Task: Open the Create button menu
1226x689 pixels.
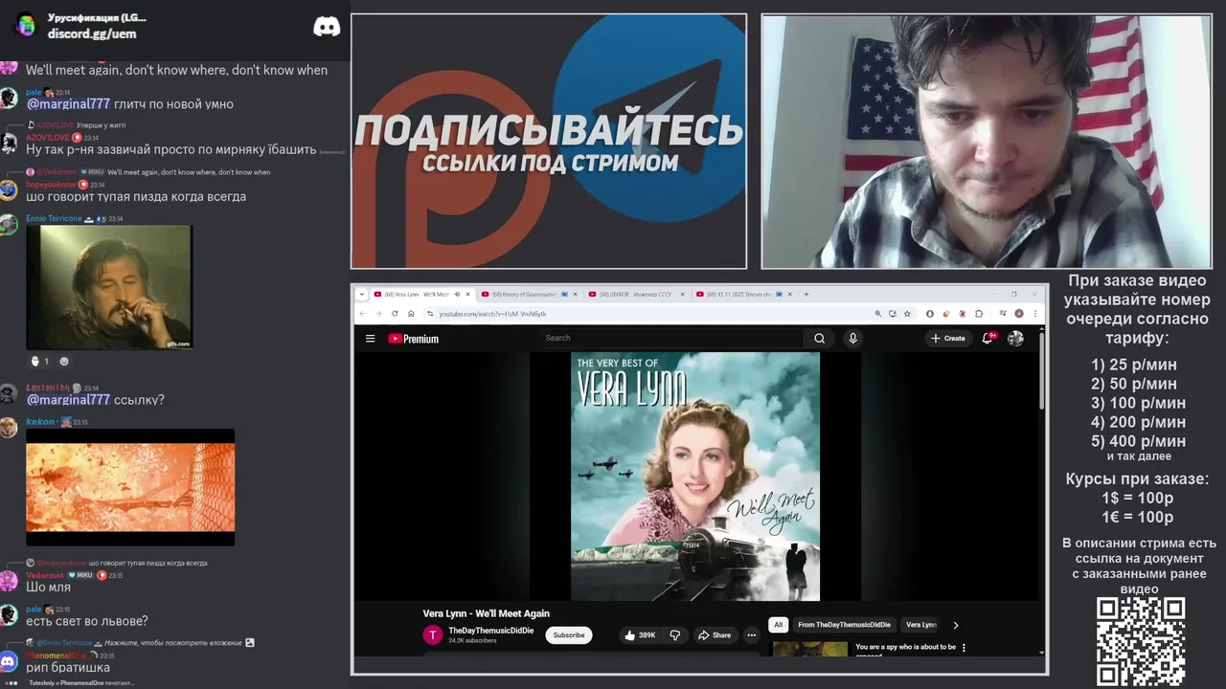Action: click(948, 338)
